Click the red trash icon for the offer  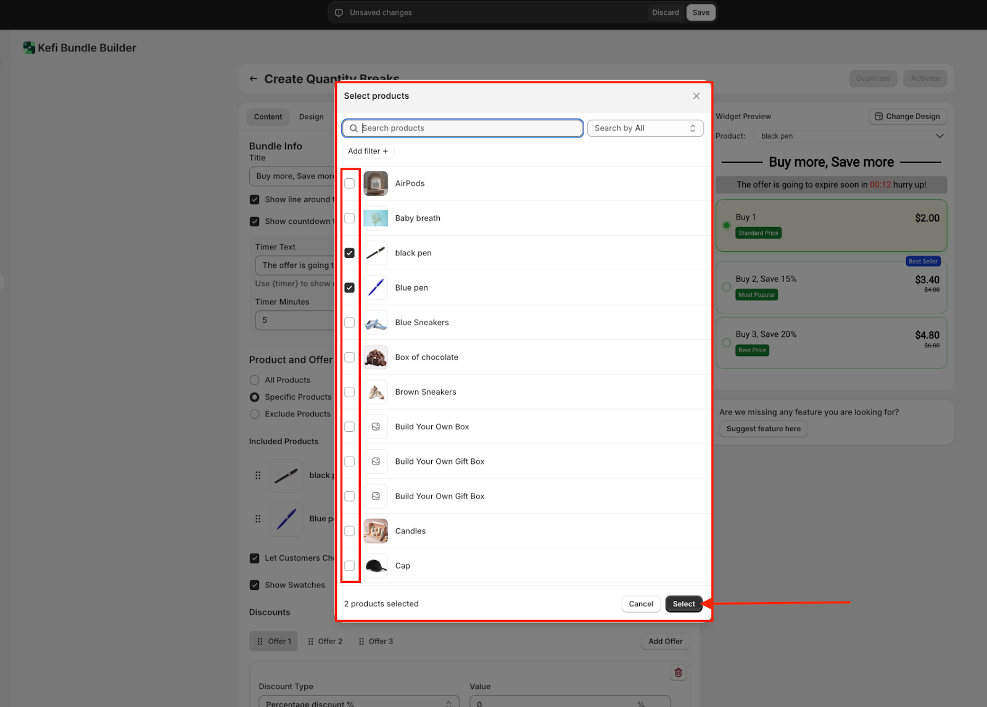pos(678,672)
